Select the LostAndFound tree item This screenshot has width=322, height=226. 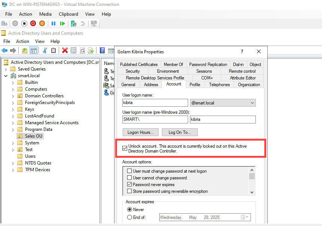click(x=39, y=116)
